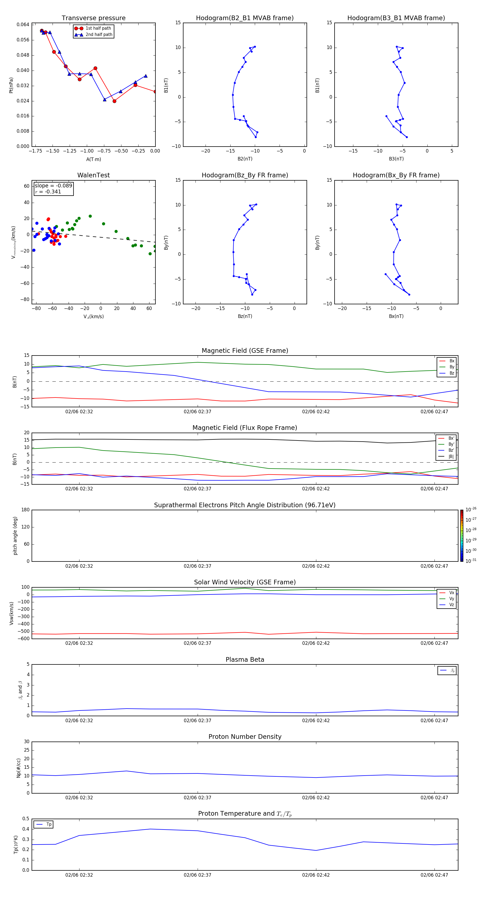Click the 'Hodogram(B3_B1 MVAB frame)' title
The height and width of the screenshot is (899, 490).
(x=396, y=18)
